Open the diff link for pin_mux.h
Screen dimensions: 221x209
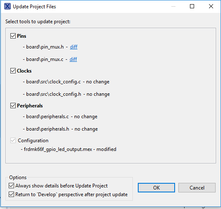[74, 47]
